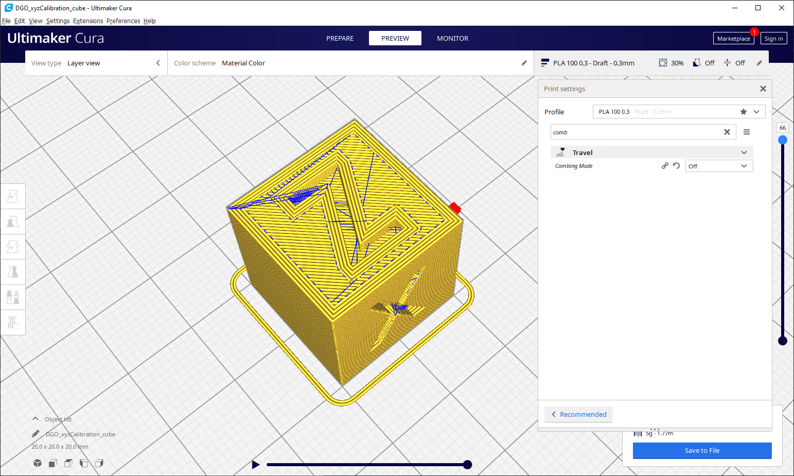Click the layer number 66 field
794x476 pixels.
[783, 128]
